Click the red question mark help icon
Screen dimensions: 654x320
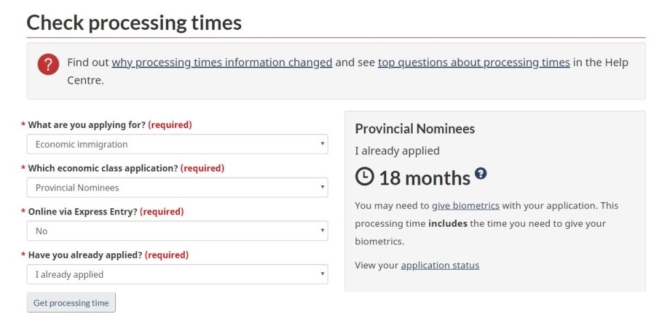48,65
